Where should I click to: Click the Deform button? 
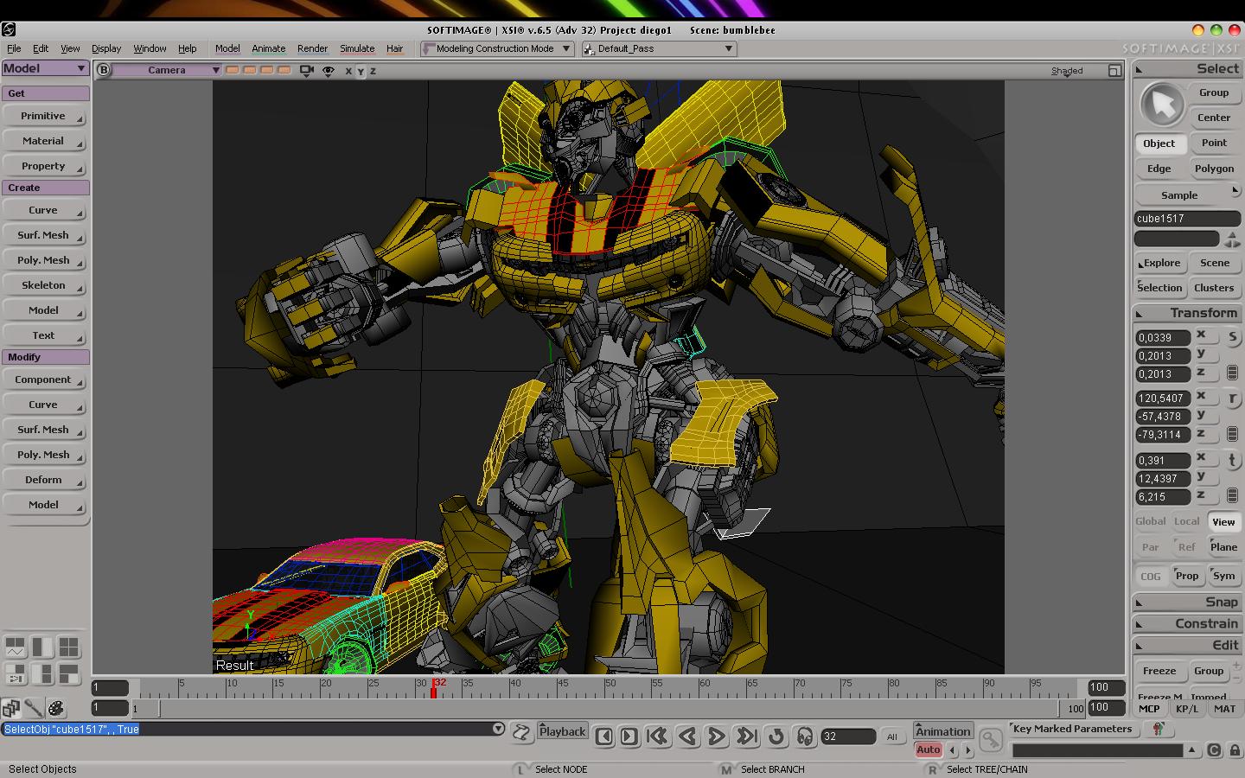tap(43, 480)
